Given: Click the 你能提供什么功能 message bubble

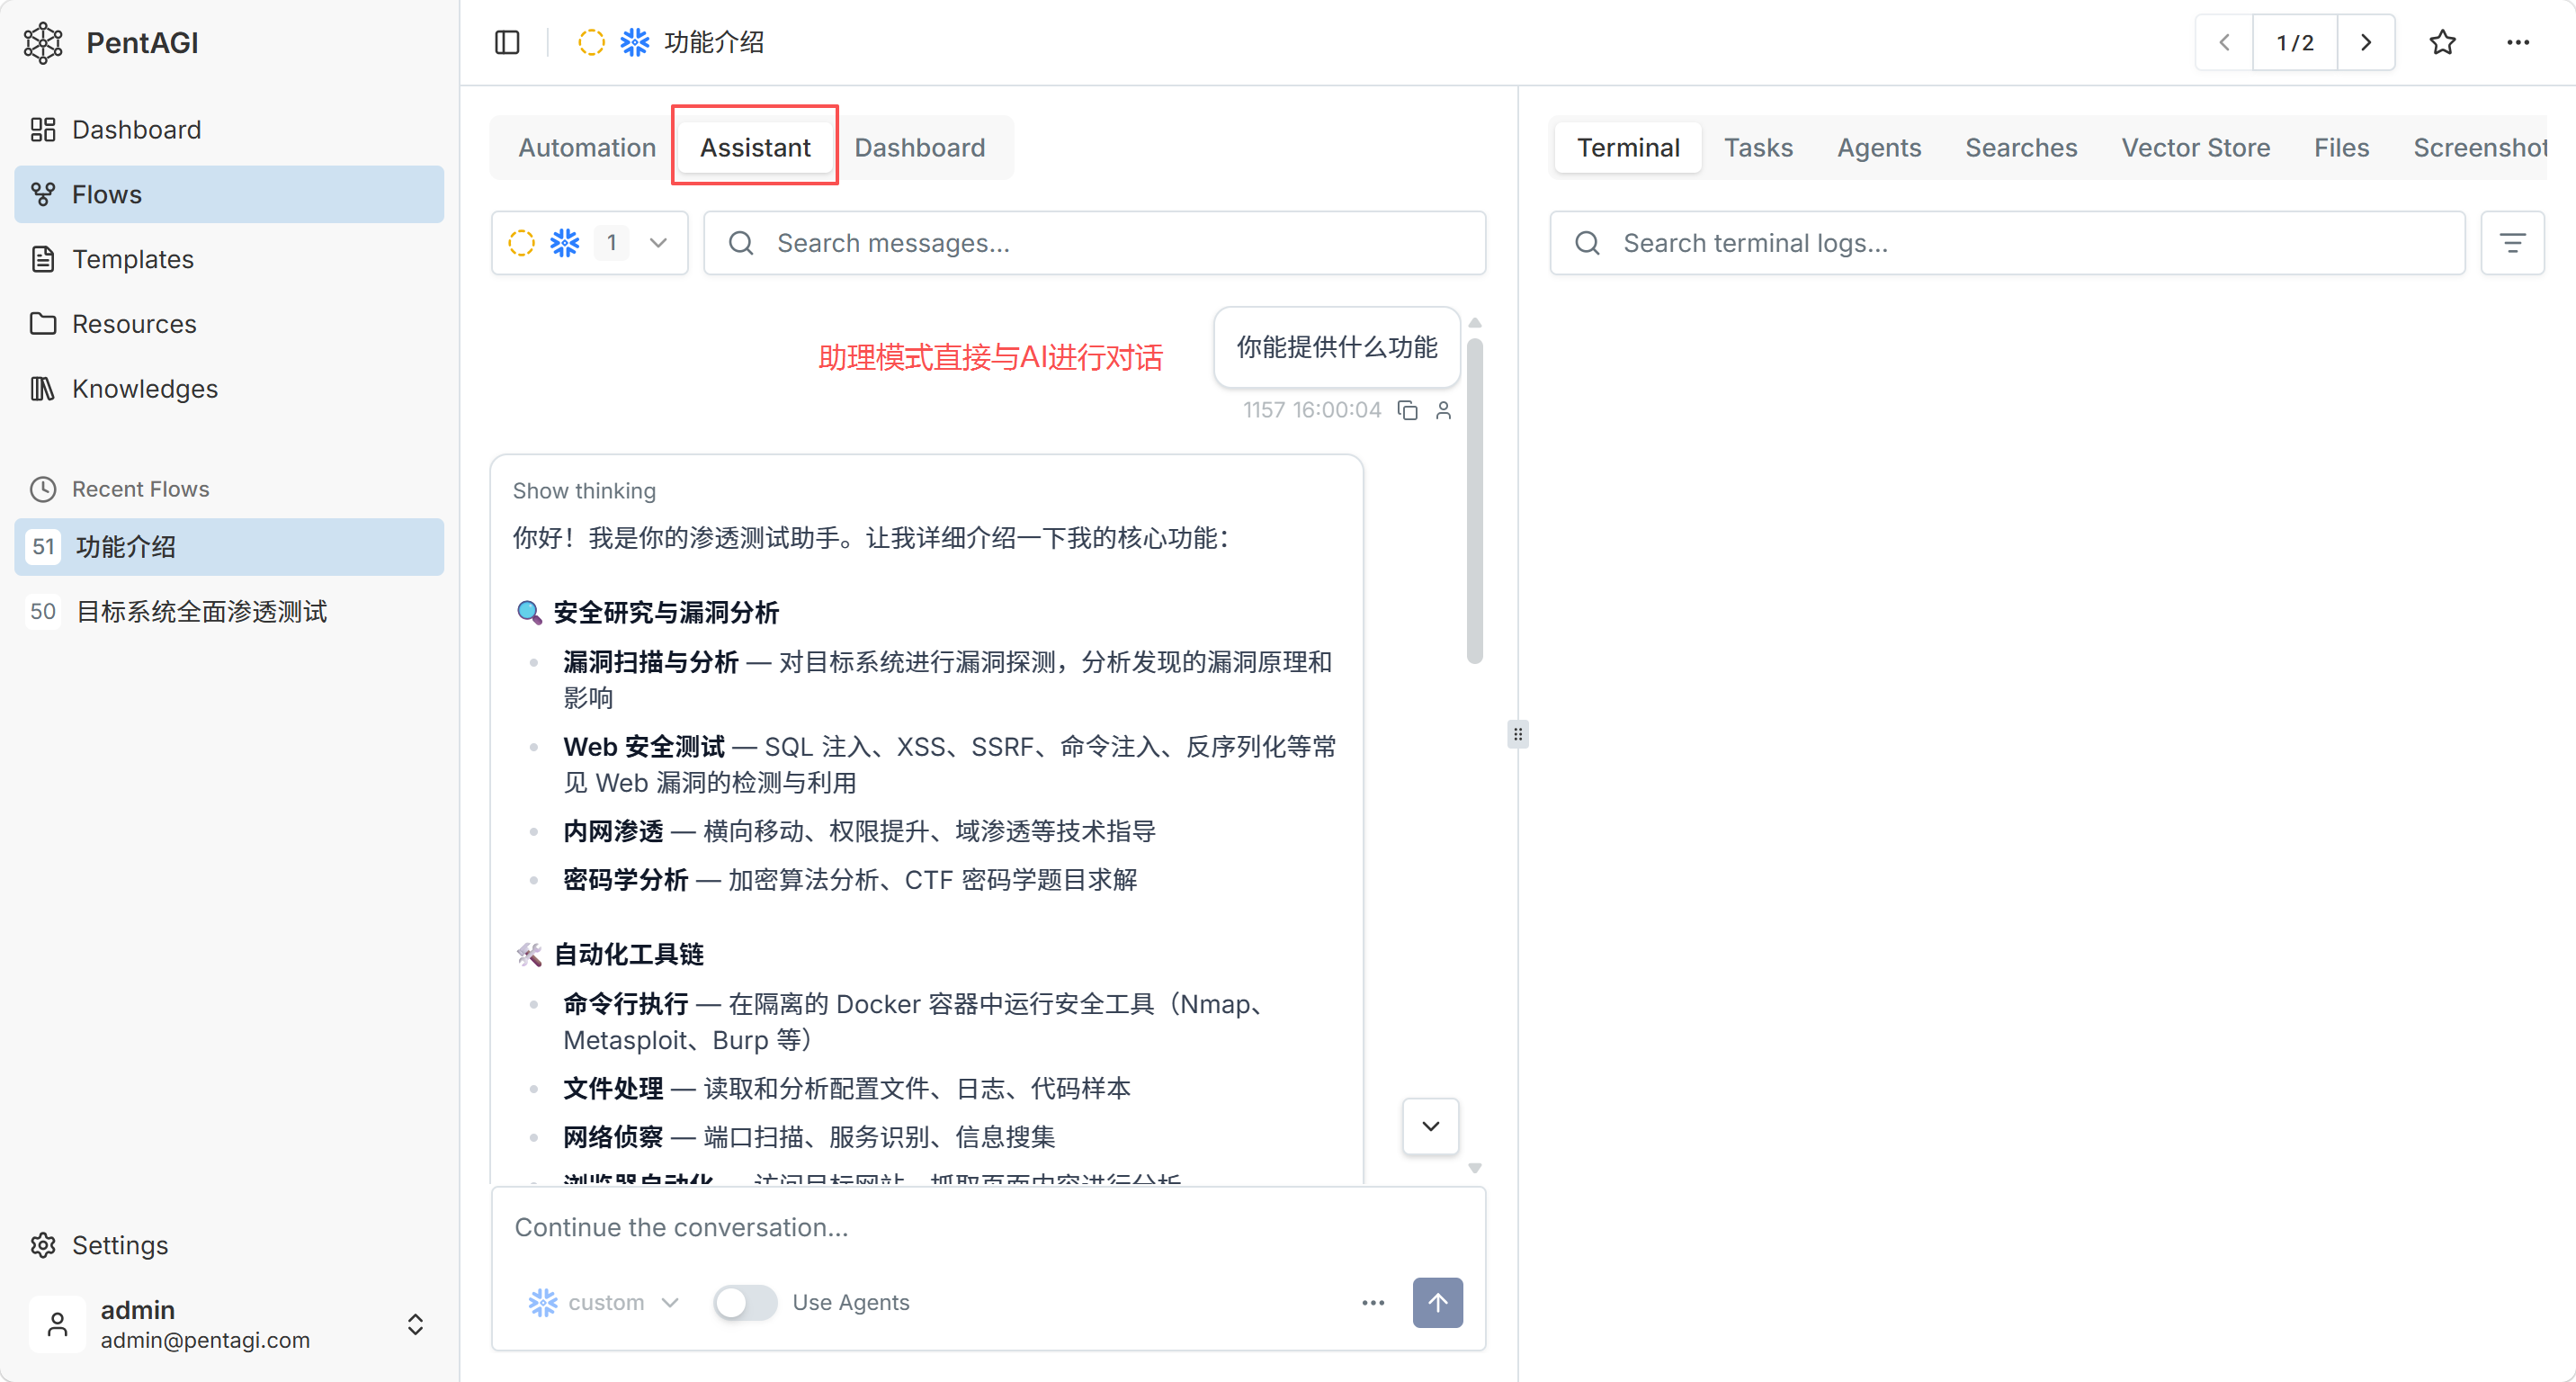Looking at the screenshot, I should pos(1337,347).
